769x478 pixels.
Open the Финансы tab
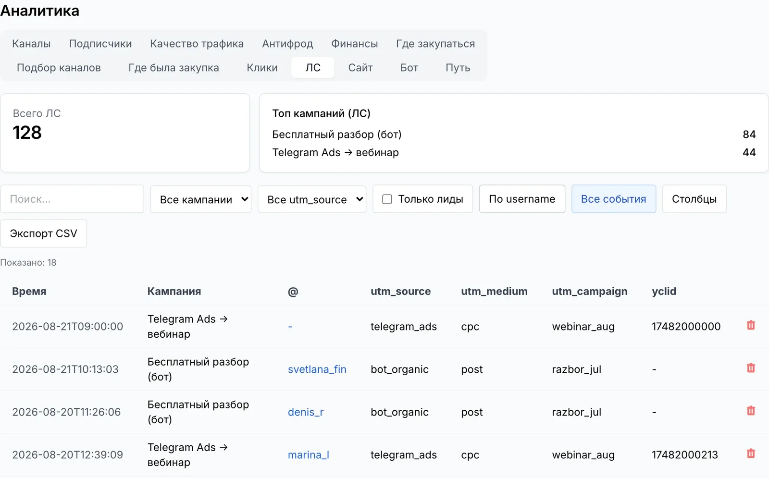(355, 44)
